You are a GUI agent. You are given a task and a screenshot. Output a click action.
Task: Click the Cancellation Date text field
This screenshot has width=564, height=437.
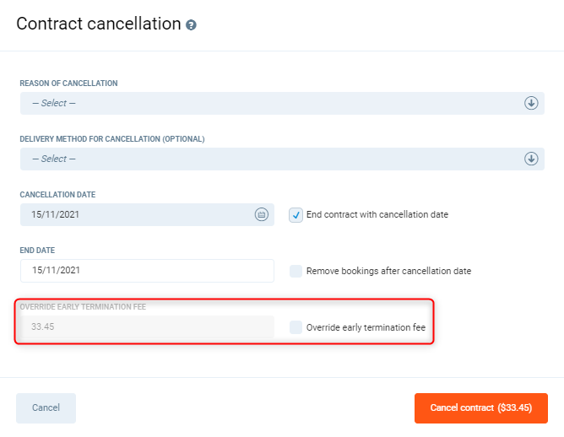[135, 214]
